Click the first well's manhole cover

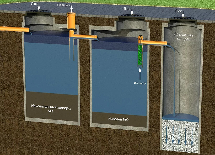tap(39, 11)
